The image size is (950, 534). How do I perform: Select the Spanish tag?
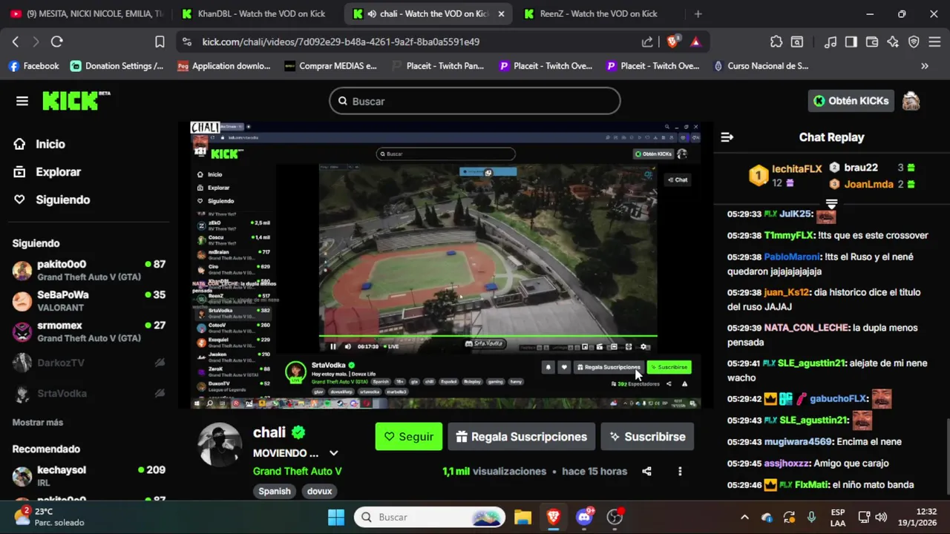click(x=275, y=491)
